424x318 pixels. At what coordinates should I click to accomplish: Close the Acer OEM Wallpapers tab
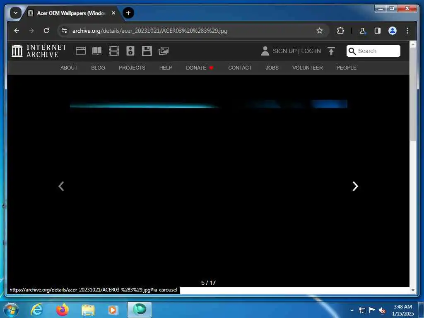pyautogui.click(x=113, y=13)
